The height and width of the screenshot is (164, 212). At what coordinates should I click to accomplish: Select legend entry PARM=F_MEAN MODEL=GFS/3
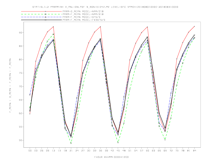[81, 17]
